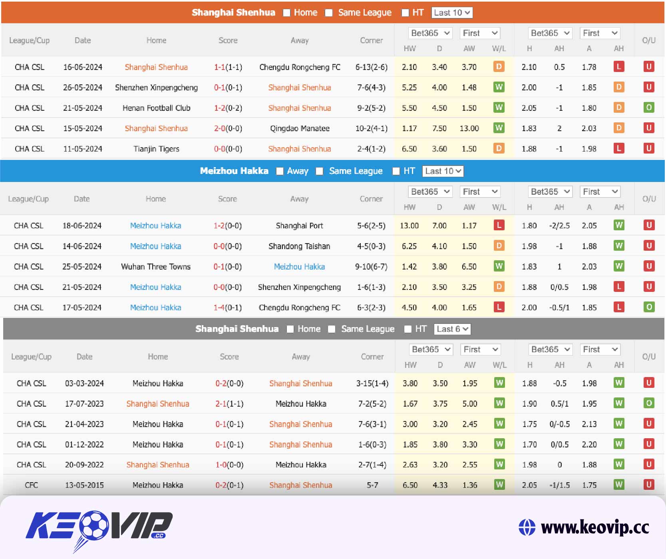Image resolution: width=666 pixels, height=559 pixels.
Task: Check Away box in Meizhou Hakka header
Action: coord(280,171)
